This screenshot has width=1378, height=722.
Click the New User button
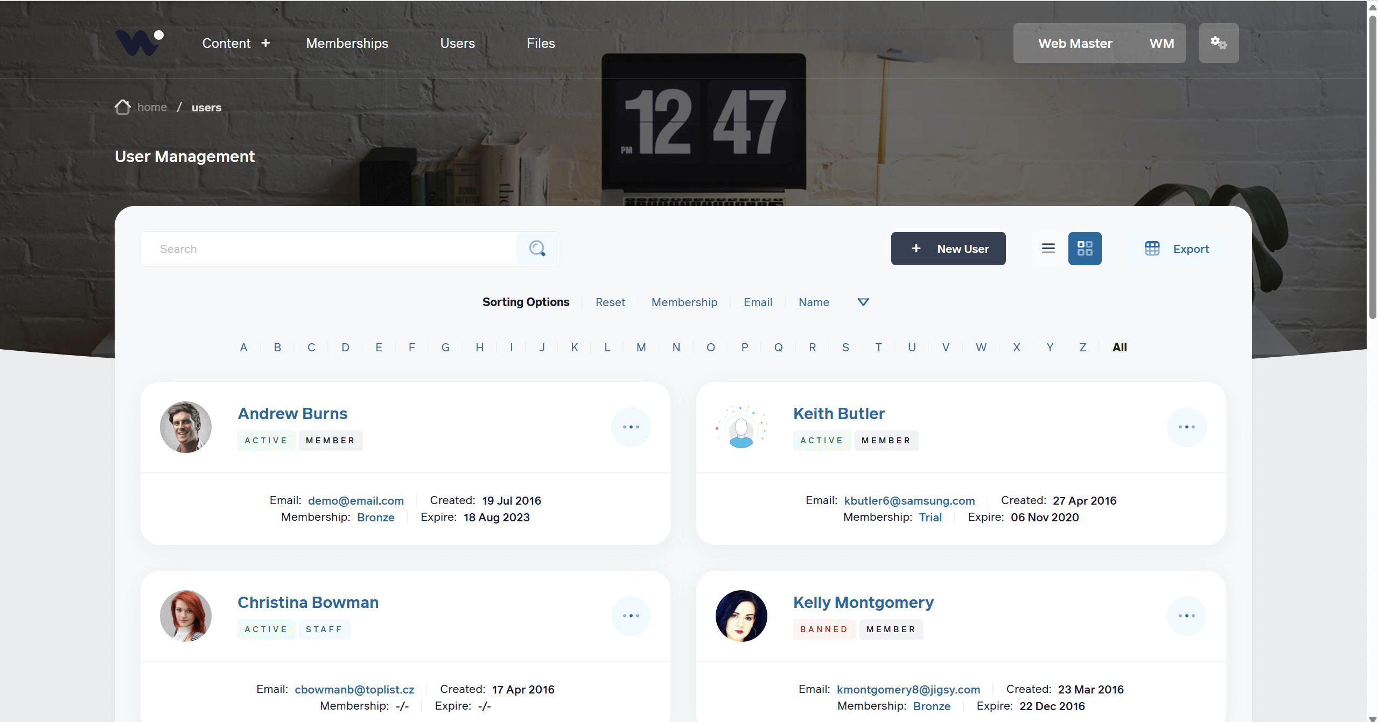pyautogui.click(x=948, y=249)
